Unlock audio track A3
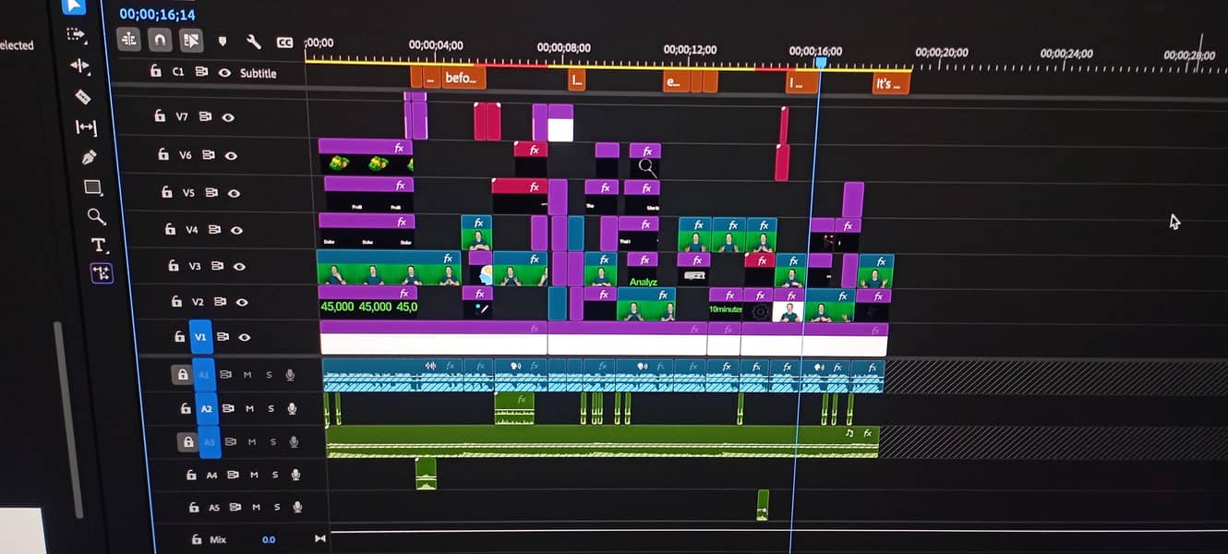The image size is (1228, 554). (x=187, y=442)
